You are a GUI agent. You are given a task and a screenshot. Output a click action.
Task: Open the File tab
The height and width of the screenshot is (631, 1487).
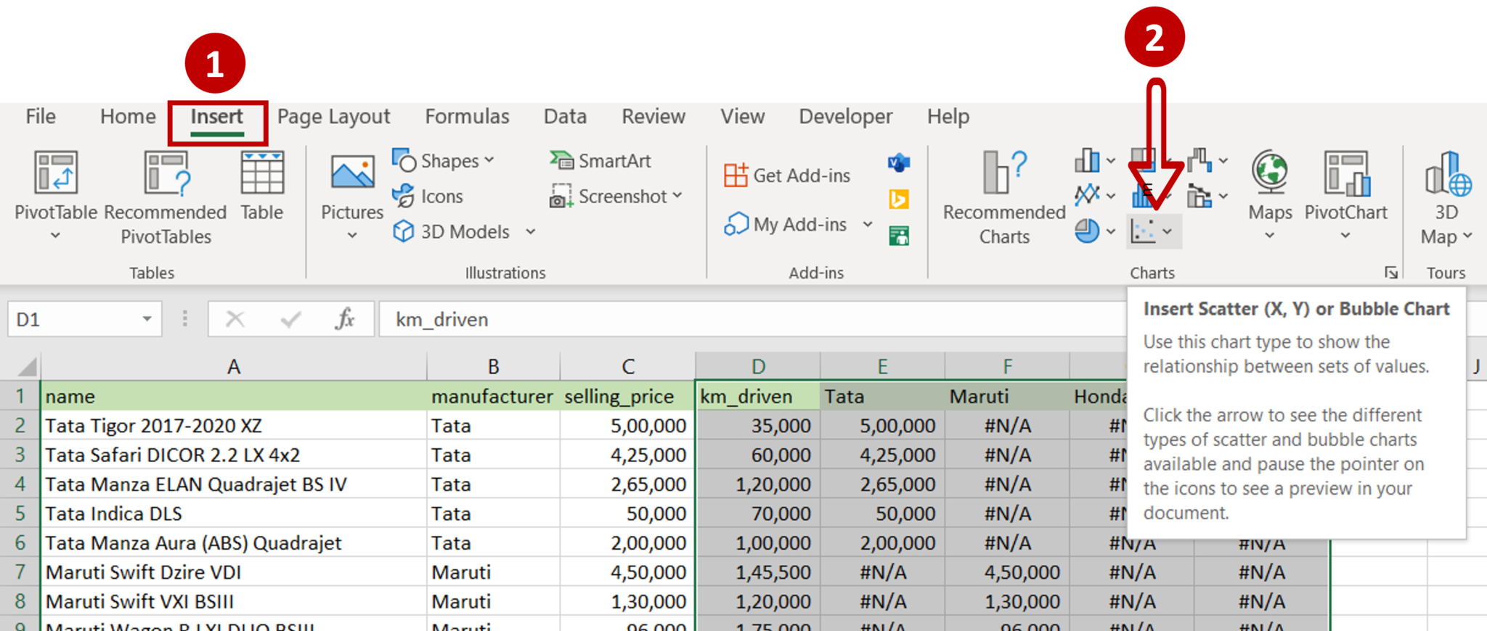point(41,116)
